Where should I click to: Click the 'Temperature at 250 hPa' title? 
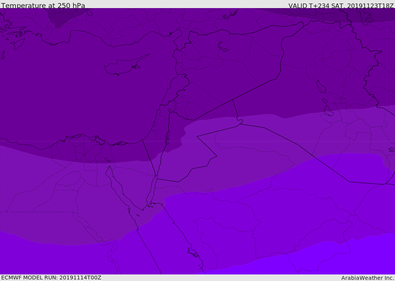(x=43, y=5)
